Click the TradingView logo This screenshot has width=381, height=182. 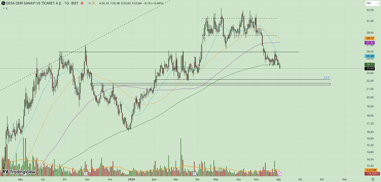[x=19, y=172]
